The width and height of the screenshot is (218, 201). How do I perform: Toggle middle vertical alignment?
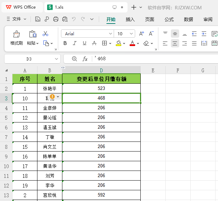(x=175, y=34)
